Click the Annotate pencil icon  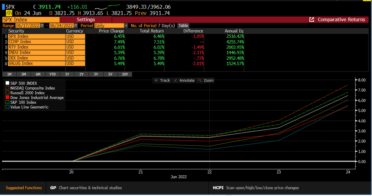click(x=175, y=81)
